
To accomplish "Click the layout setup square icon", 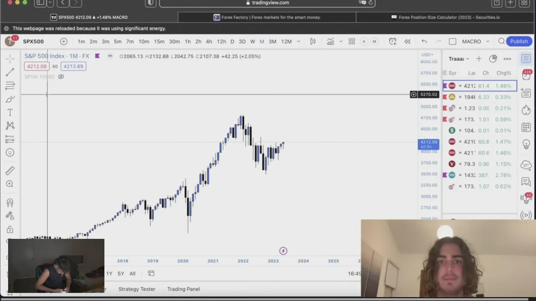I will (x=453, y=41).
